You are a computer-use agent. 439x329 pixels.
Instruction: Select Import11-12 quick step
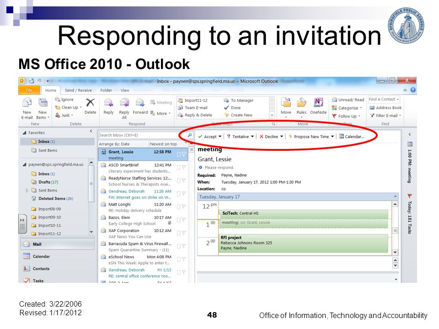pyautogui.click(x=193, y=101)
